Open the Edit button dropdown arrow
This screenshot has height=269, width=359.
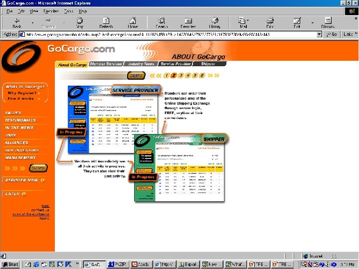[313, 23]
